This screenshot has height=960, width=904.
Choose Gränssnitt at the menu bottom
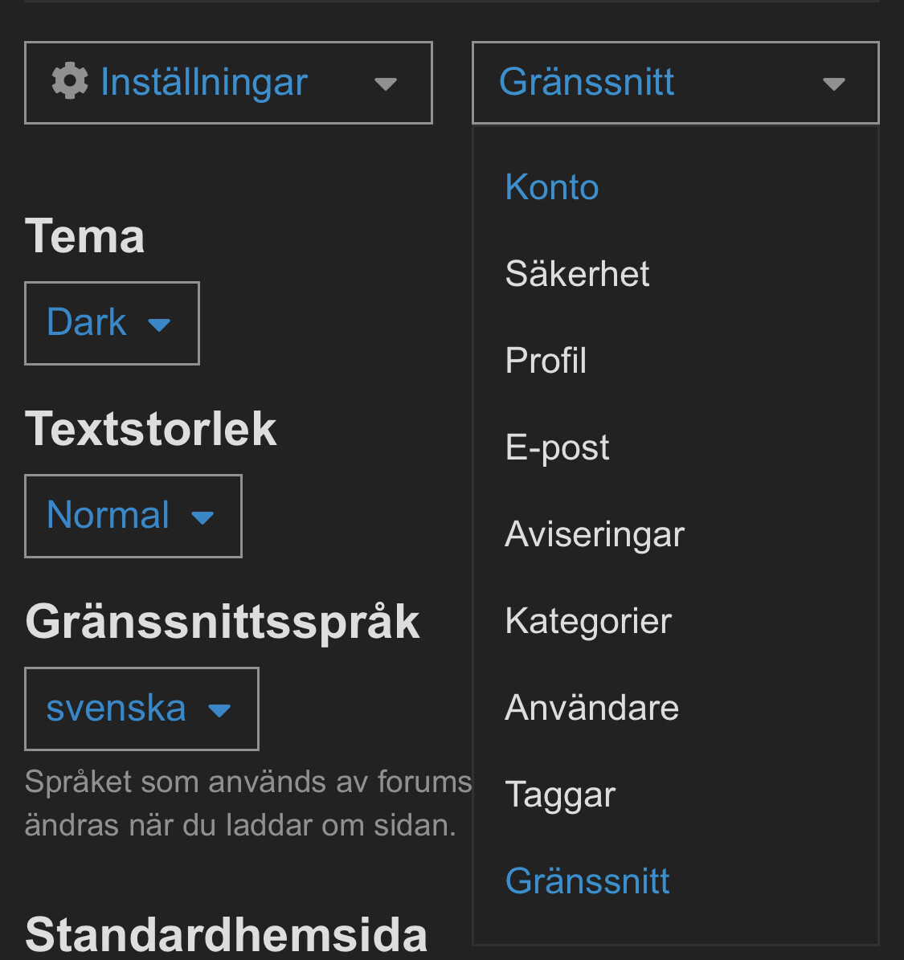coord(587,881)
